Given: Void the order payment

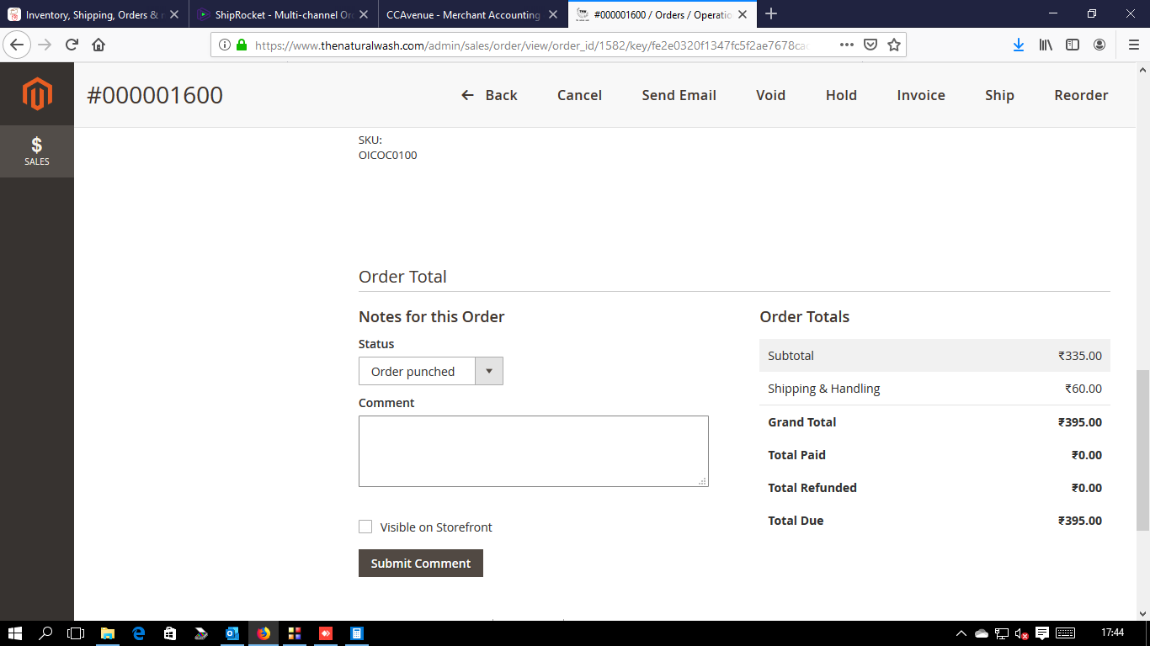Looking at the screenshot, I should [x=770, y=95].
